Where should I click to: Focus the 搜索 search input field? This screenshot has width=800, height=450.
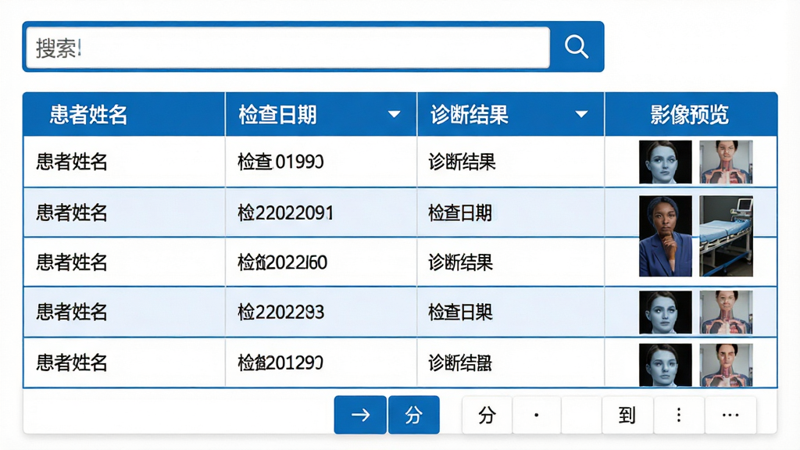287,48
